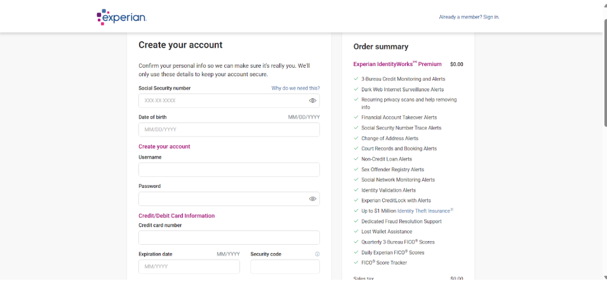
Task: Click Identity Validation Alerts text
Action: click(389, 190)
